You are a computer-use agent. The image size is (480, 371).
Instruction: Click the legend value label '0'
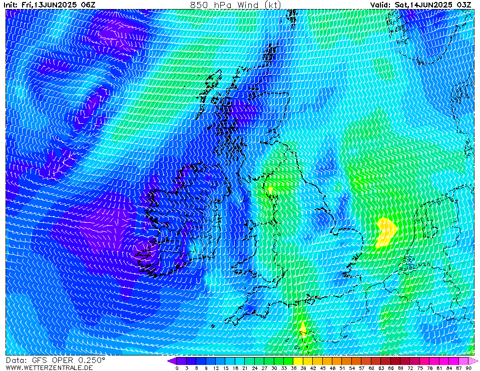coord(177,368)
